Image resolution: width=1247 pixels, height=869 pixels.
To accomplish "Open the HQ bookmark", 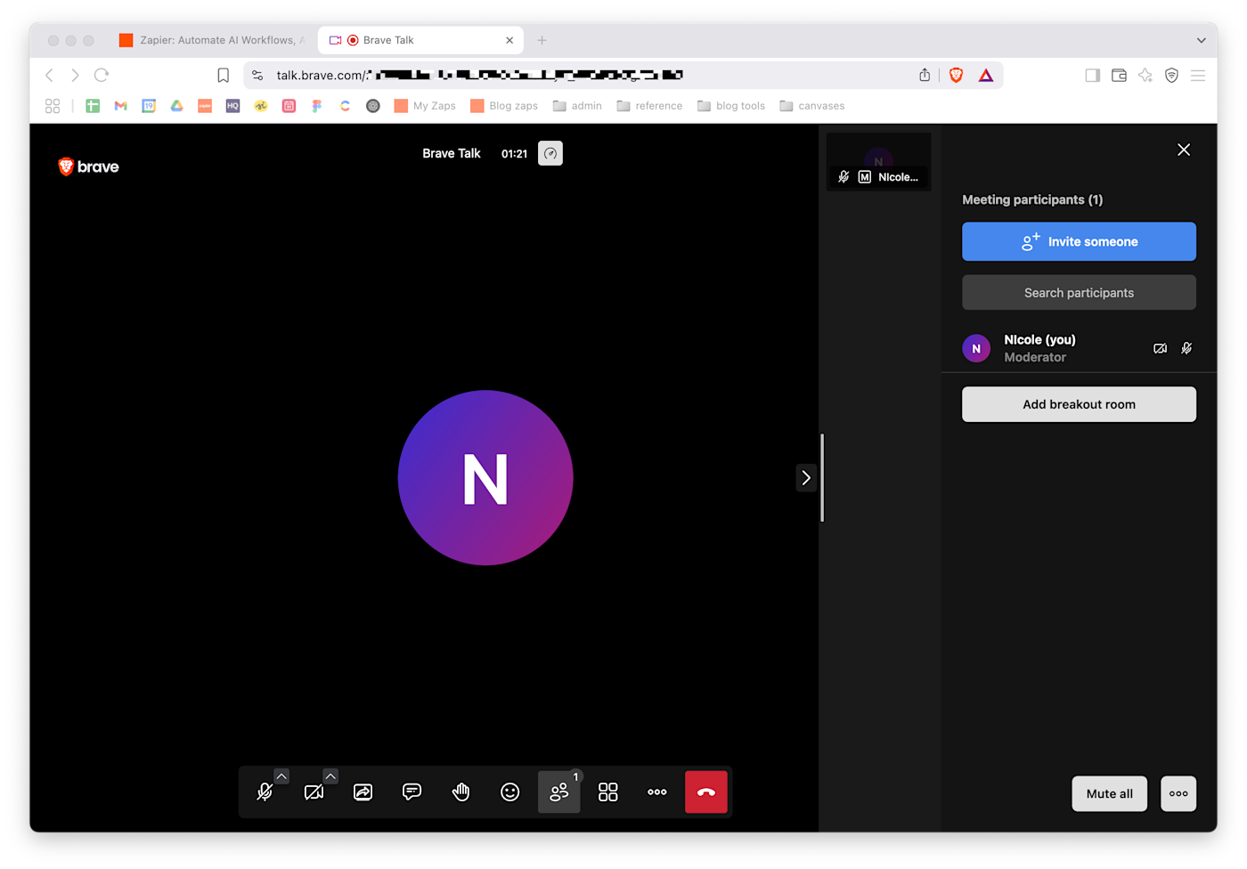I will coord(232,106).
